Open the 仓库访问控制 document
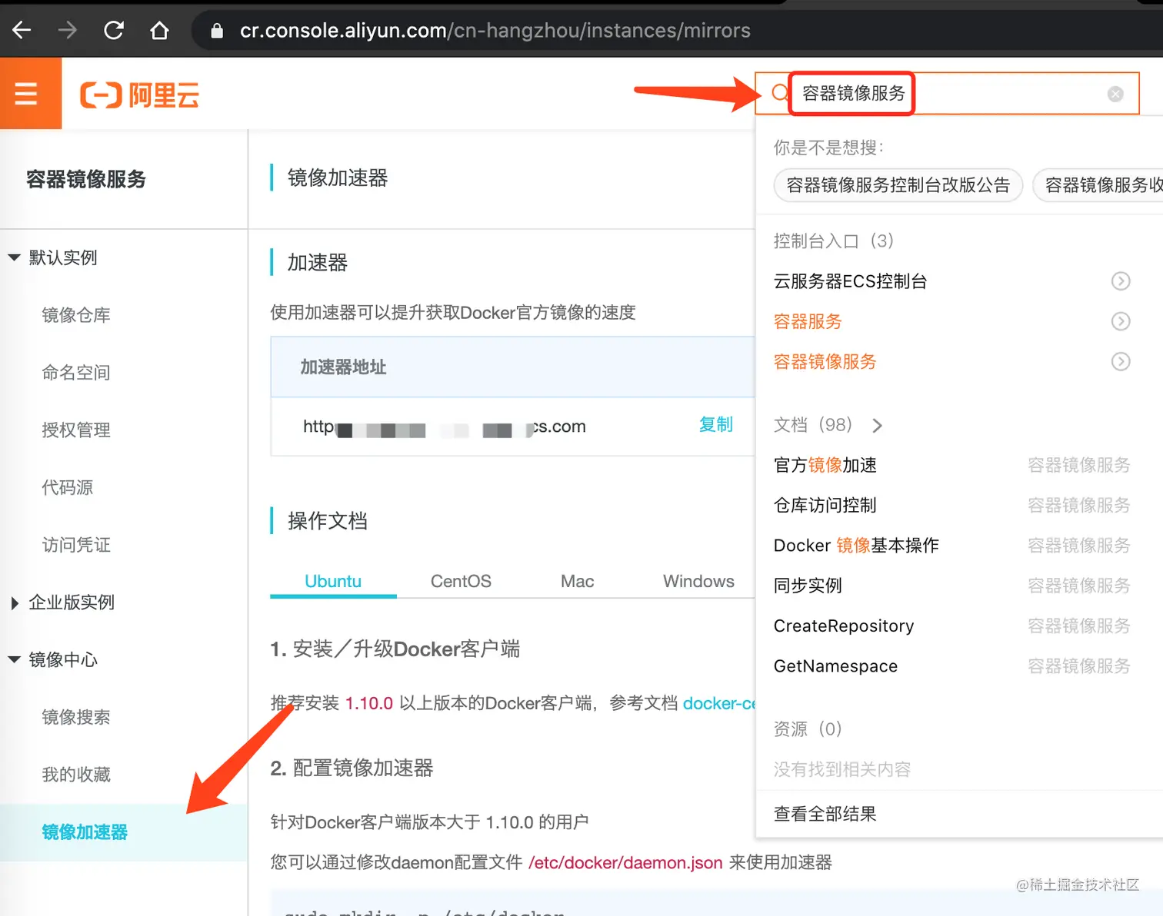Viewport: 1163px width, 916px height. (825, 505)
